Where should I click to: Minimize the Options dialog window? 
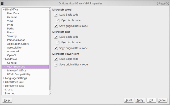[x=159, y=4]
